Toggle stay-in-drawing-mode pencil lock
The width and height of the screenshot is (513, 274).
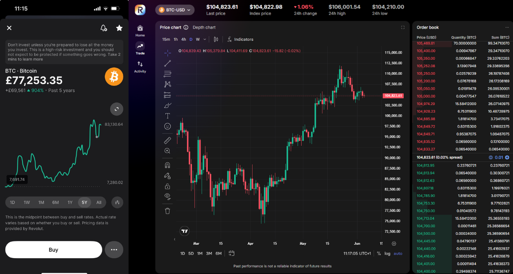(167, 176)
